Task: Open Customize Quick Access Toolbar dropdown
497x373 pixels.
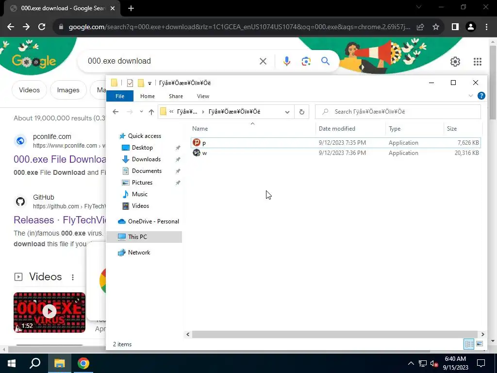Action: pyautogui.click(x=149, y=84)
